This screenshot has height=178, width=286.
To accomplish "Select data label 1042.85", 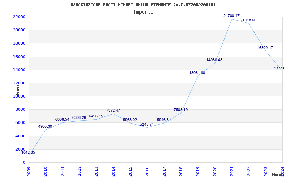I will (28, 153).
